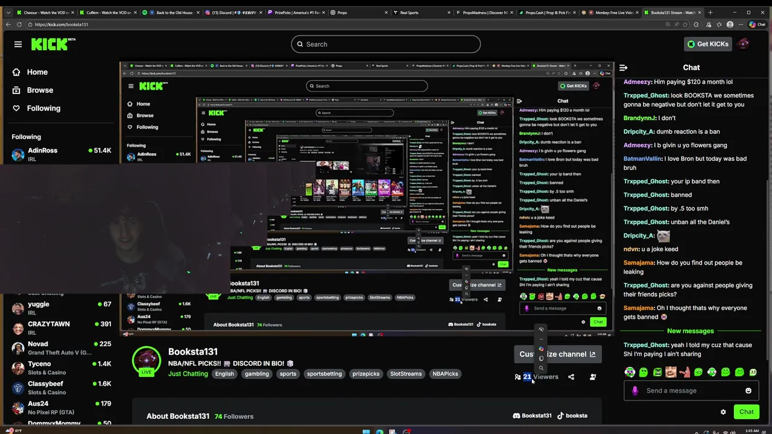Open Classybeef channel in the sidebar

click(x=62, y=388)
